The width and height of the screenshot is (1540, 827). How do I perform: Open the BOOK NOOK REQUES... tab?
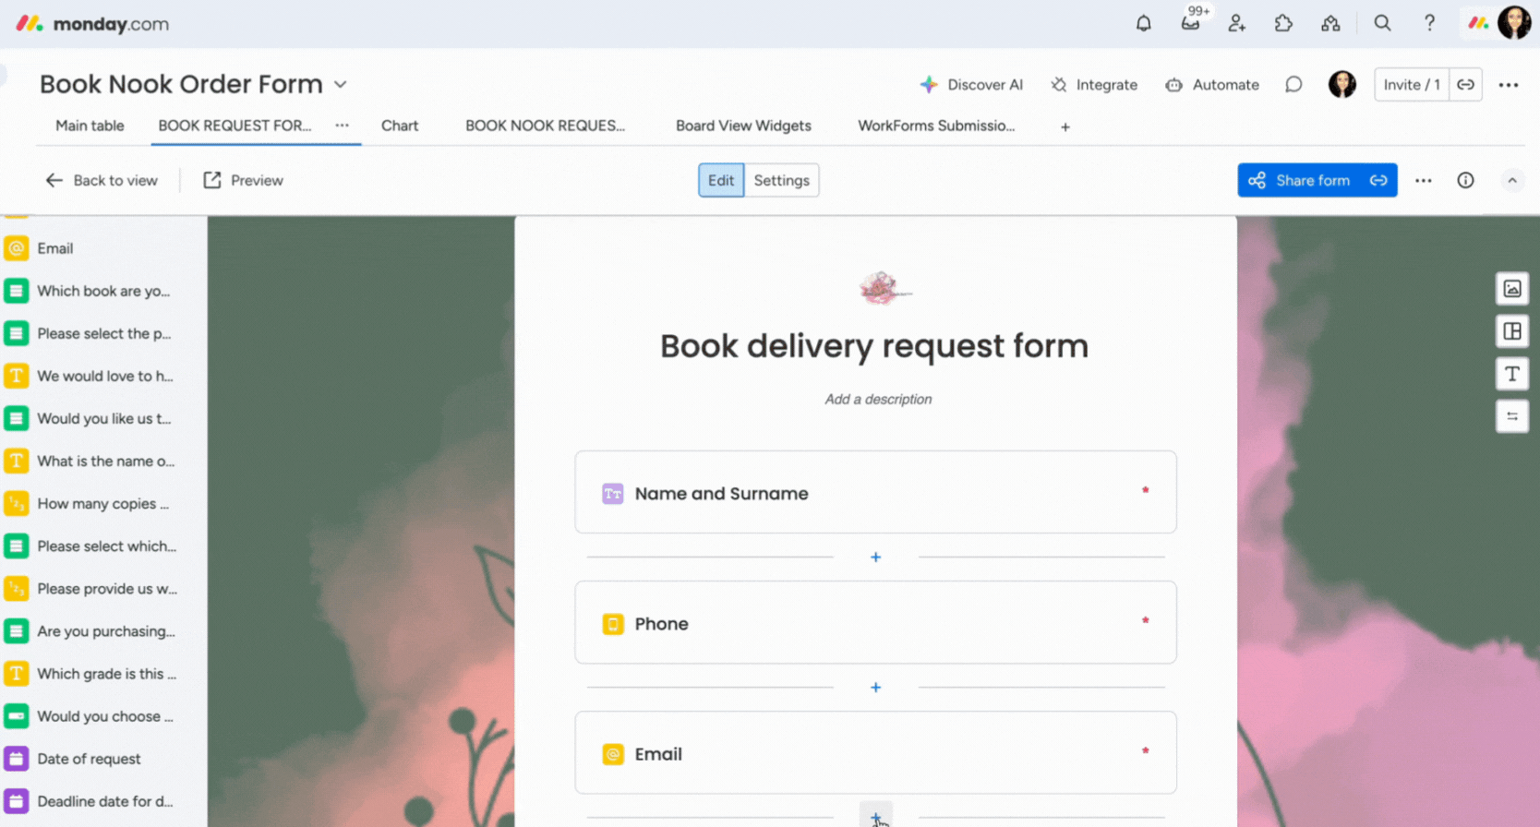[545, 126]
